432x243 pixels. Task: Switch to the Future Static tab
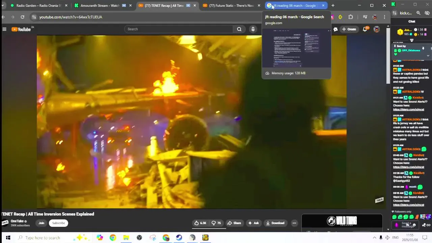pos(231,5)
